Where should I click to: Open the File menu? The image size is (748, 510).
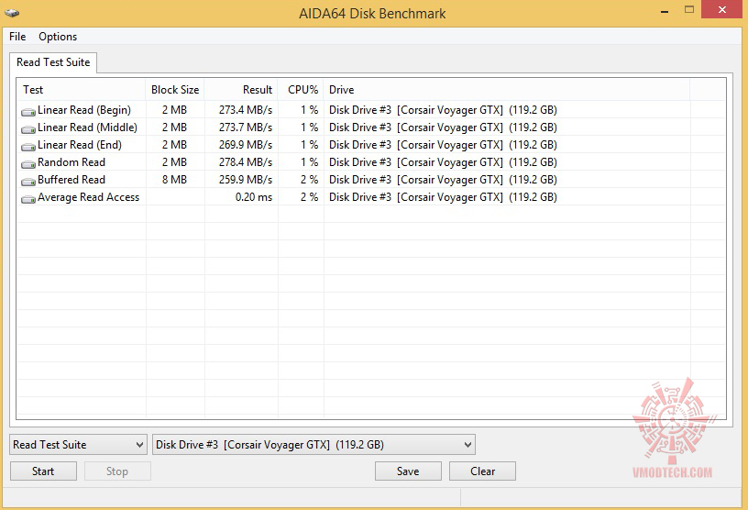17,37
